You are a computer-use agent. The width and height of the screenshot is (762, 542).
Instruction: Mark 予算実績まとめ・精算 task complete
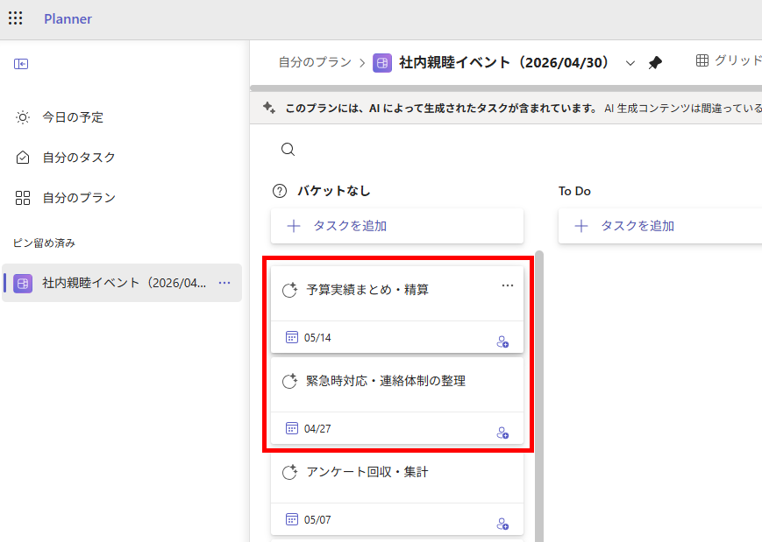(x=289, y=291)
